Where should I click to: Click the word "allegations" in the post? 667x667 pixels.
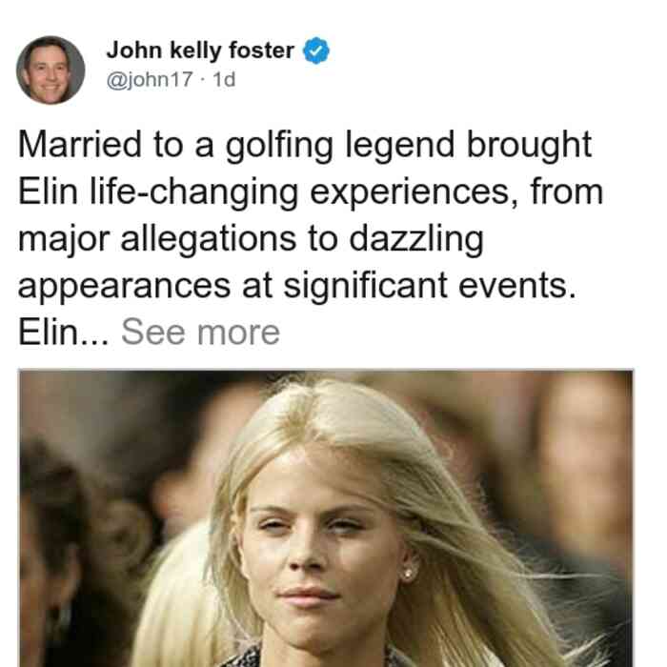[x=209, y=239]
